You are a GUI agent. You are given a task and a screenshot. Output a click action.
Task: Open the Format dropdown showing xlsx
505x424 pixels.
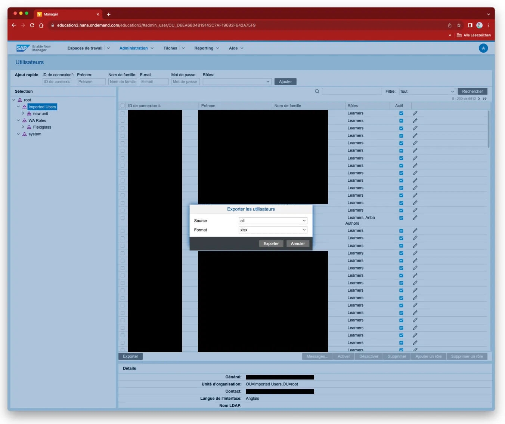click(273, 230)
